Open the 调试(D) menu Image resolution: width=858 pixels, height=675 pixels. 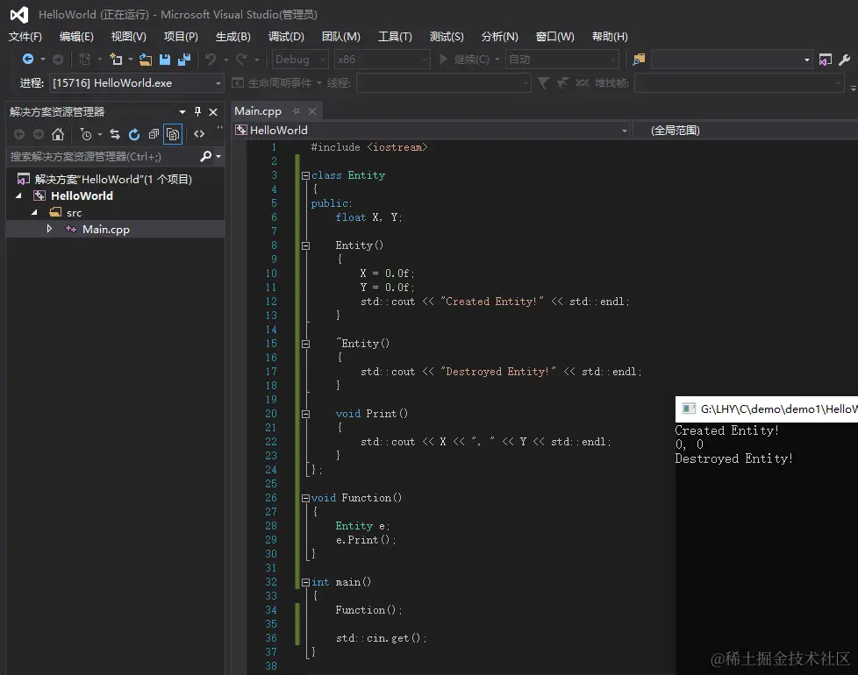[x=286, y=36]
